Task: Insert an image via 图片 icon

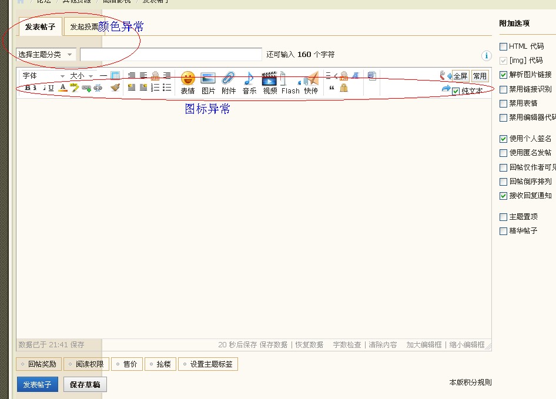Action: coord(208,83)
